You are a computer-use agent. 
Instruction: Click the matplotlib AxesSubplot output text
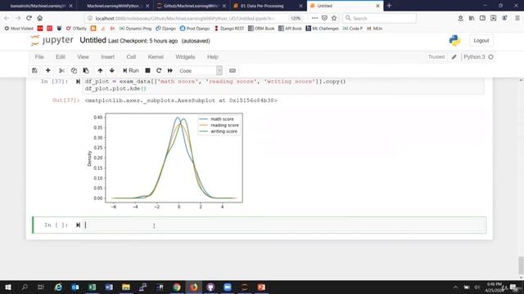coord(181,100)
